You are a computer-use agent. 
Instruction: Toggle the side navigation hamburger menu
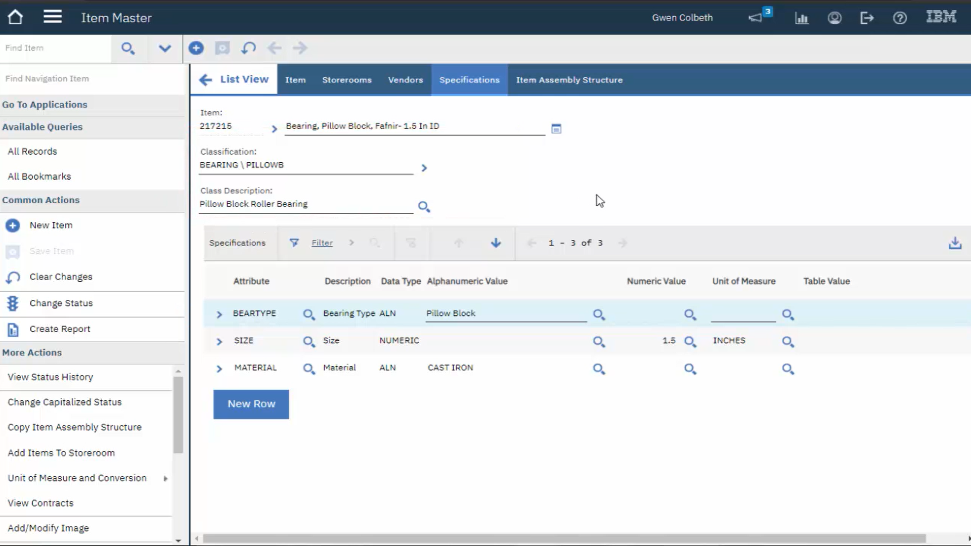click(x=52, y=16)
